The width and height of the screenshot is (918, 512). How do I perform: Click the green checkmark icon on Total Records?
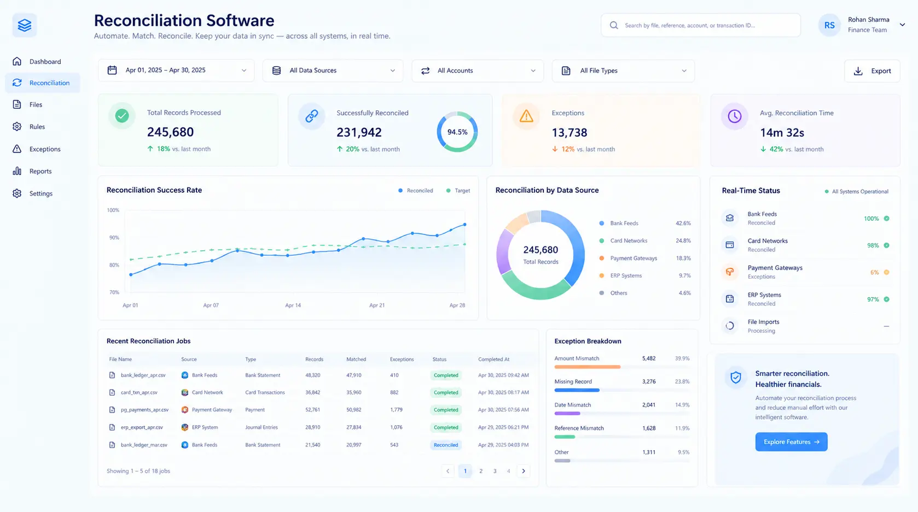click(x=122, y=116)
